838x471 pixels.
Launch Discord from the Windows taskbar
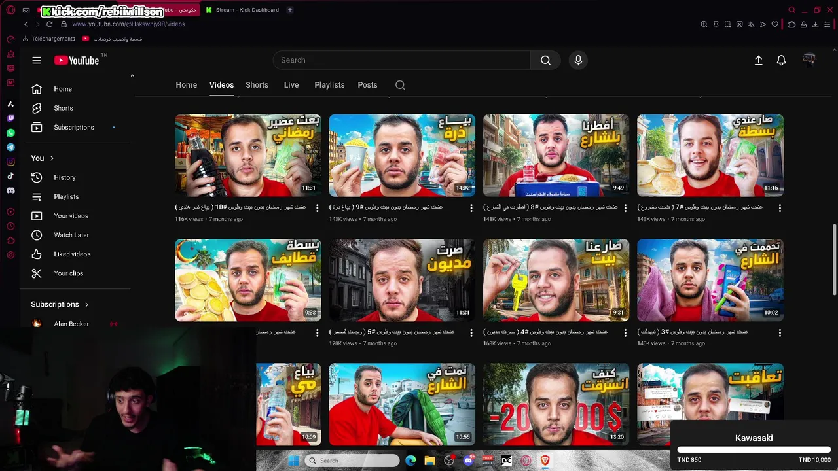468,461
